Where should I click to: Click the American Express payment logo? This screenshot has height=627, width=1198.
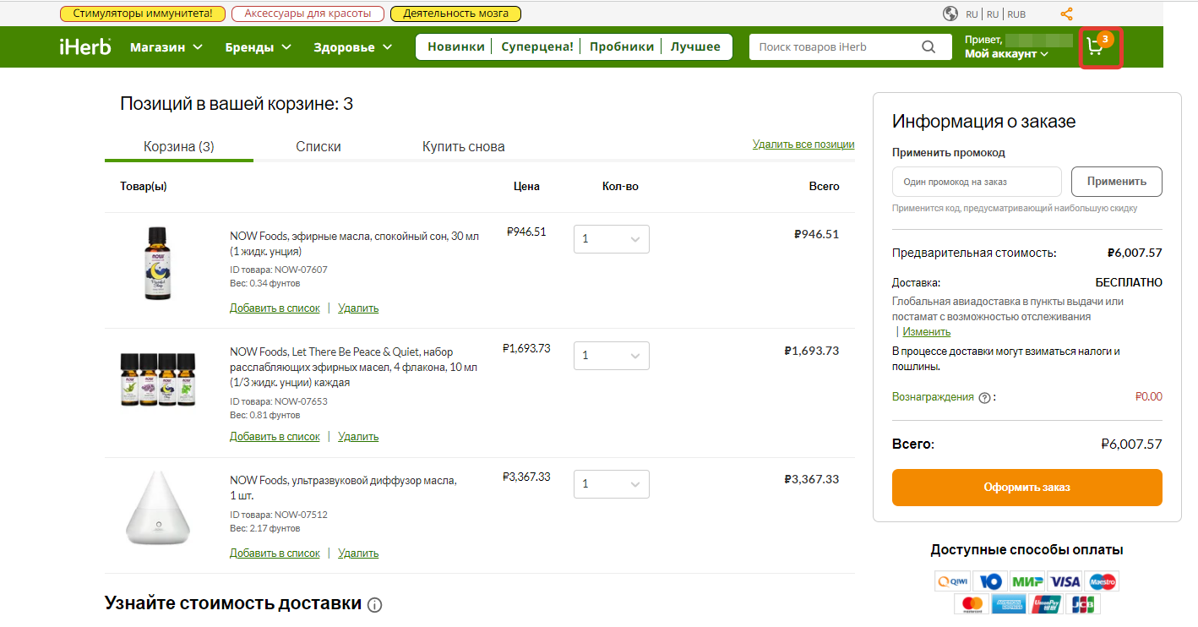click(x=1009, y=604)
